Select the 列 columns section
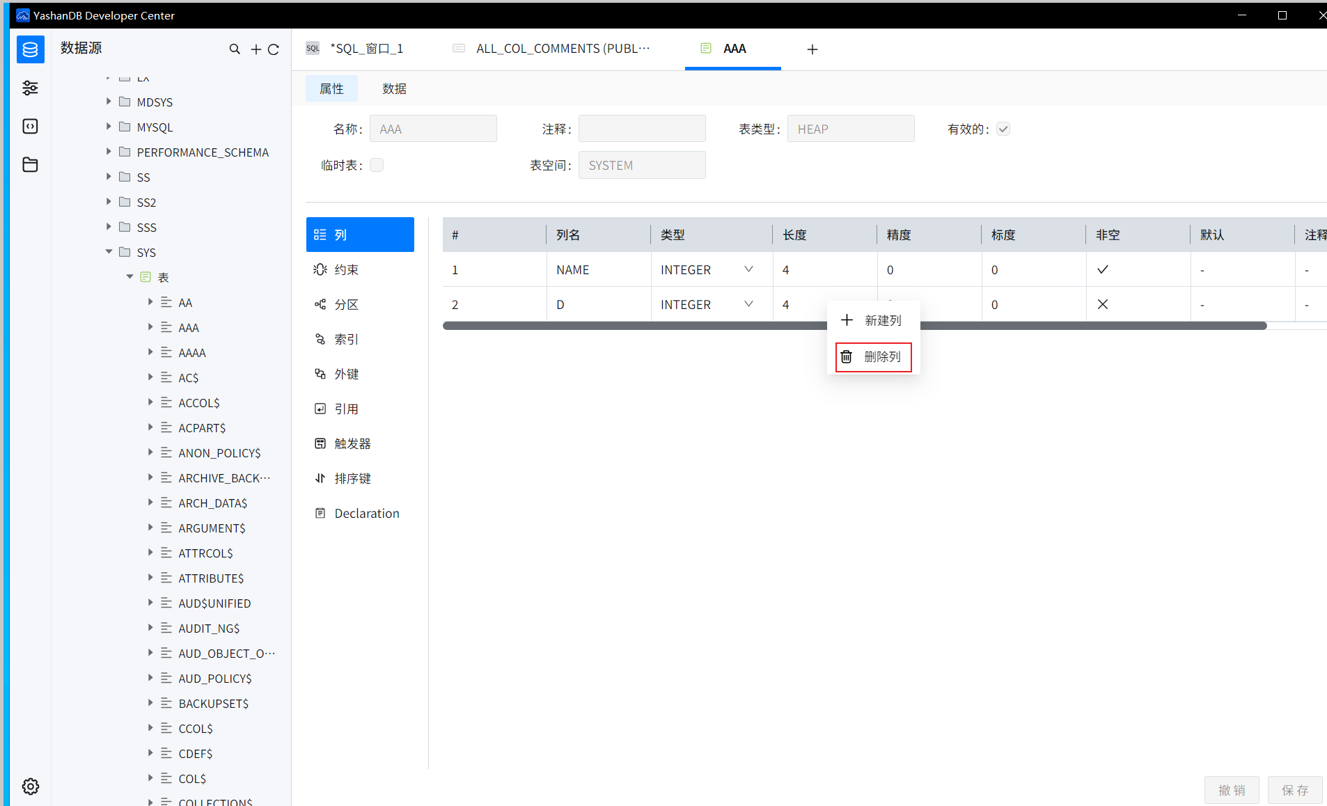This screenshot has width=1327, height=806. 360,235
